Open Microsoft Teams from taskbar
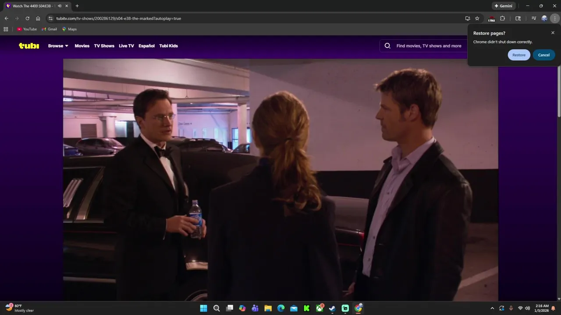 tap(255, 308)
